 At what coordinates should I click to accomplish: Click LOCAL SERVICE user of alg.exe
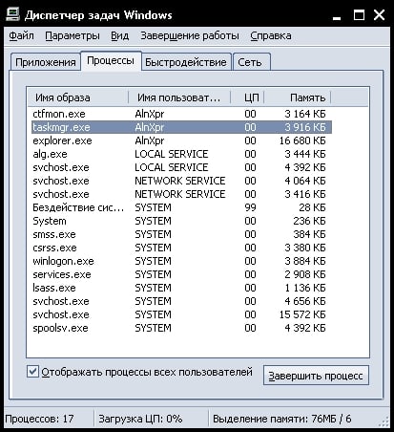[172, 154]
